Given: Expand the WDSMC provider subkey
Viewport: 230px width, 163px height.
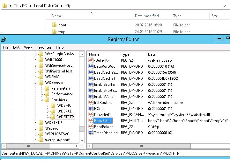Looking at the screenshot, I should click(48, 105).
